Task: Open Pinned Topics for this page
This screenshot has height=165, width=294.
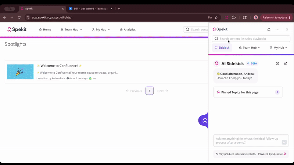Action: tap(248, 92)
